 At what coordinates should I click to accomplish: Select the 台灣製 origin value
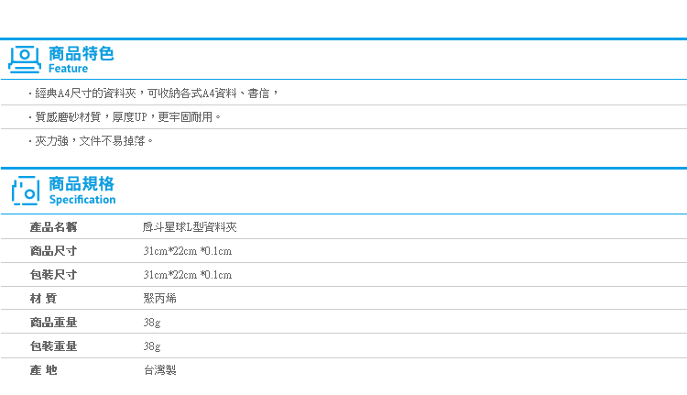click(160, 370)
